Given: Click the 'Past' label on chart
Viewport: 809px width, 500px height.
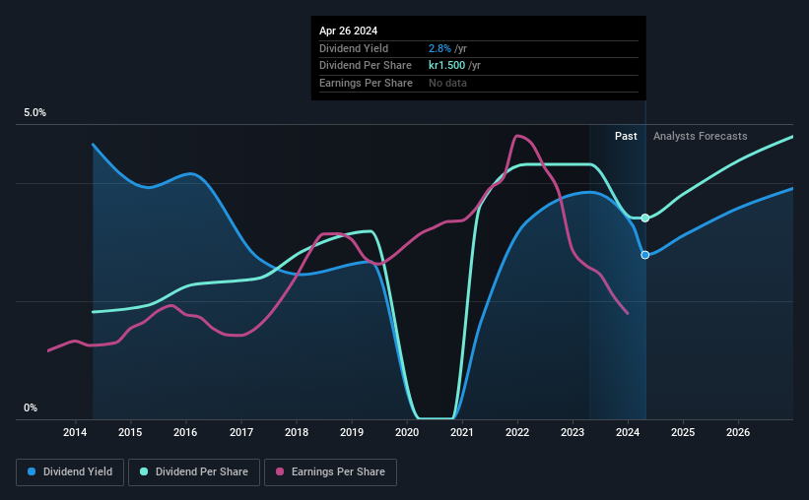Looking at the screenshot, I should pyautogui.click(x=626, y=136).
